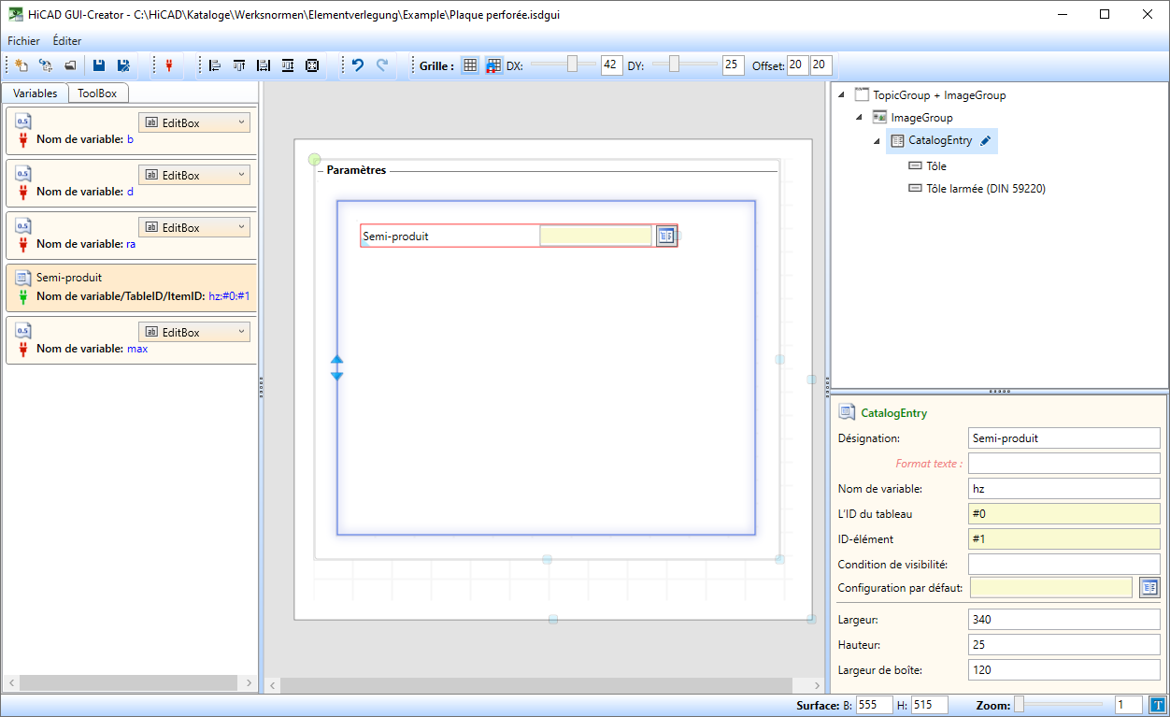
Task: Collapse the ImageGroup tree node
Action: pyautogui.click(x=860, y=118)
